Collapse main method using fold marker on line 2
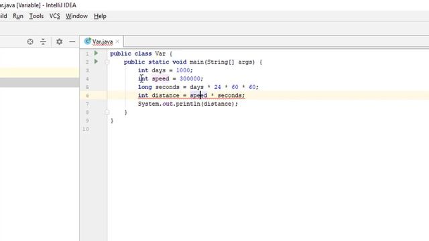The width and height of the screenshot is (429, 241). tap(107, 62)
